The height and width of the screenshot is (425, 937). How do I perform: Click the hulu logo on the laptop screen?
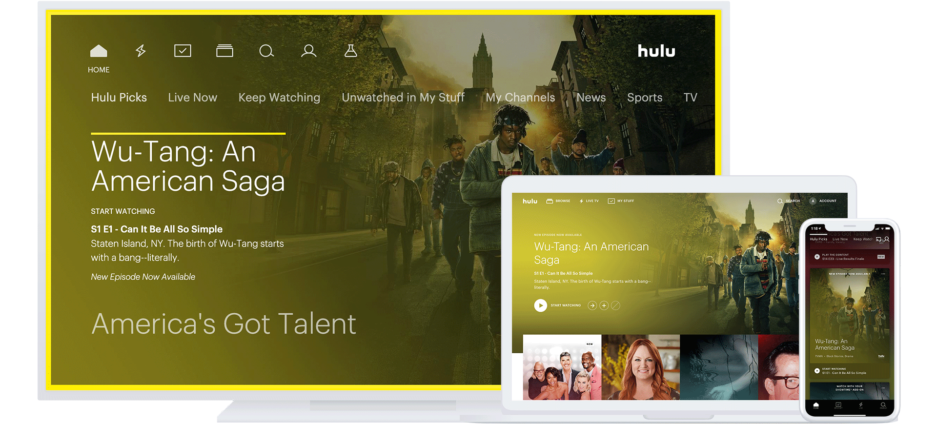(530, 201)
